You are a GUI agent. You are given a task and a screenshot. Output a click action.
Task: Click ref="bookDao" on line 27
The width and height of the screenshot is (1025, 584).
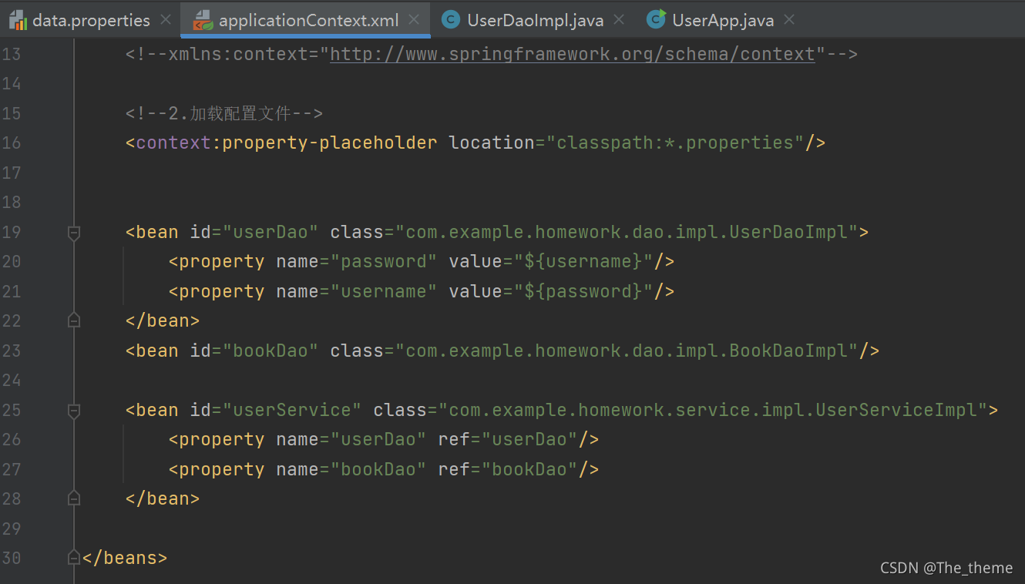(x=508, y=469)
